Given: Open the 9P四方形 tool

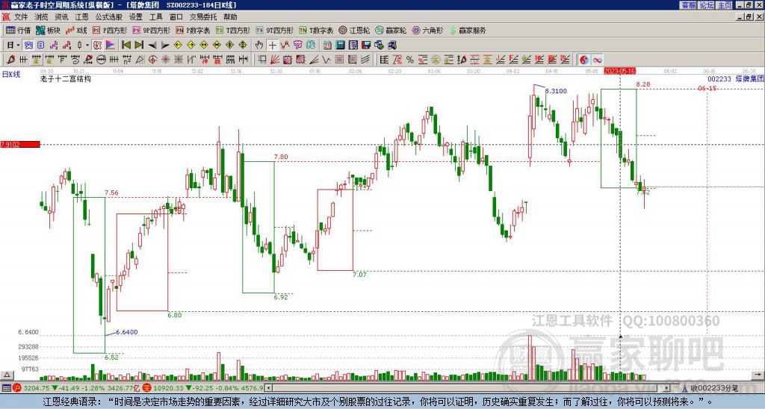Looking at the screenshot, I should (x=152, y=30).
